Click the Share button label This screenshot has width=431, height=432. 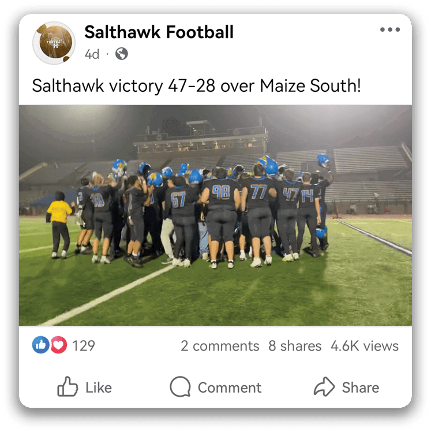360,388
